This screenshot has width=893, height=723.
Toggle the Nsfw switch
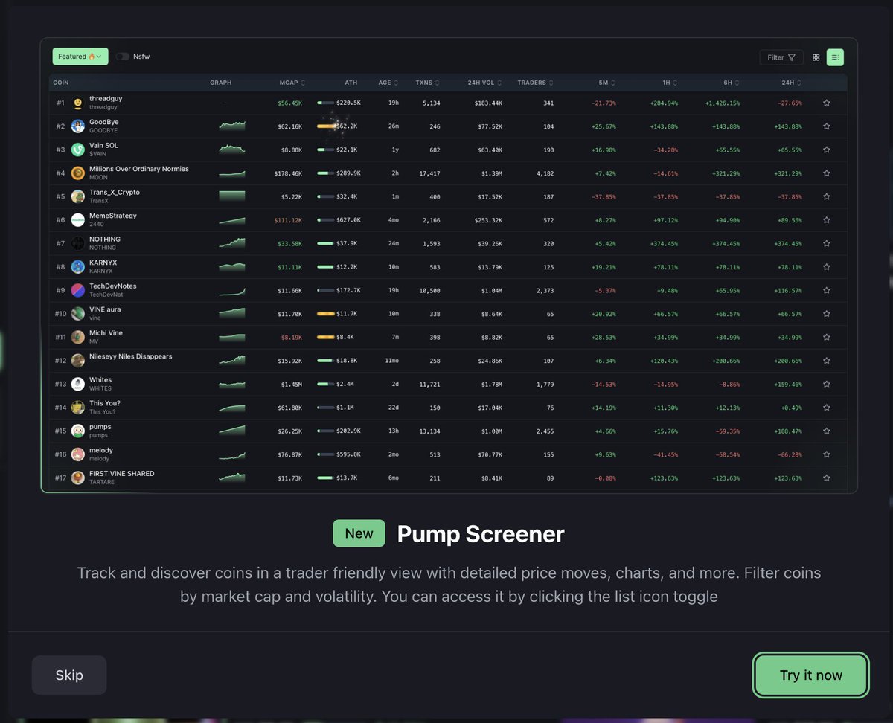tap(122, 57)
